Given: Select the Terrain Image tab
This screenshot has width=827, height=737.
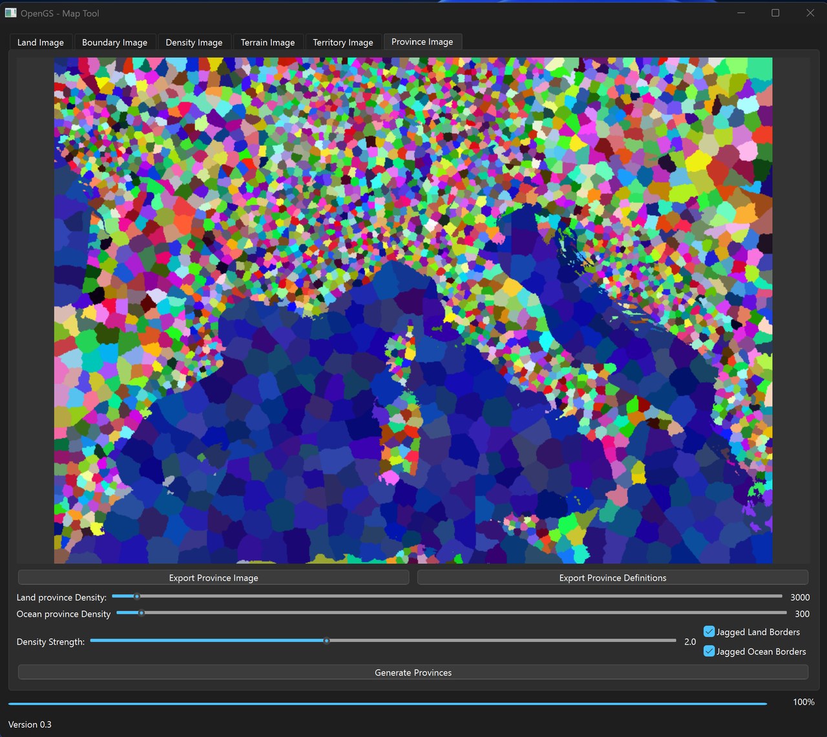Looking at the screenshot, I should tap(268, 41).
